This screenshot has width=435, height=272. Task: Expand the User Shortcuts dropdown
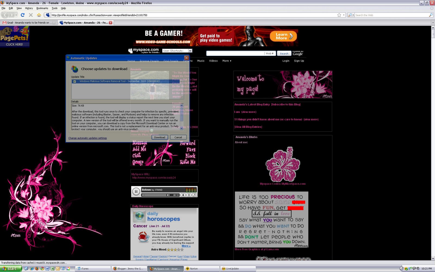pyautogui.click(x=190, y=51)
